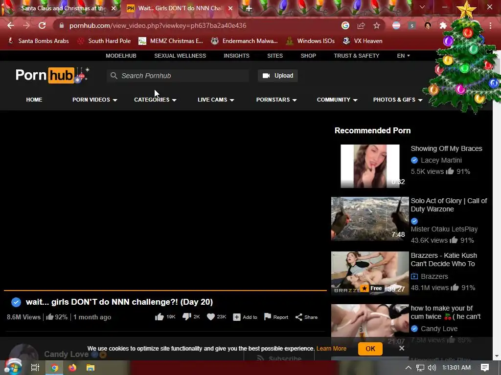Reload the page with the refresh icon
This screenshot has height=375, width=501.
coord(42,25)
